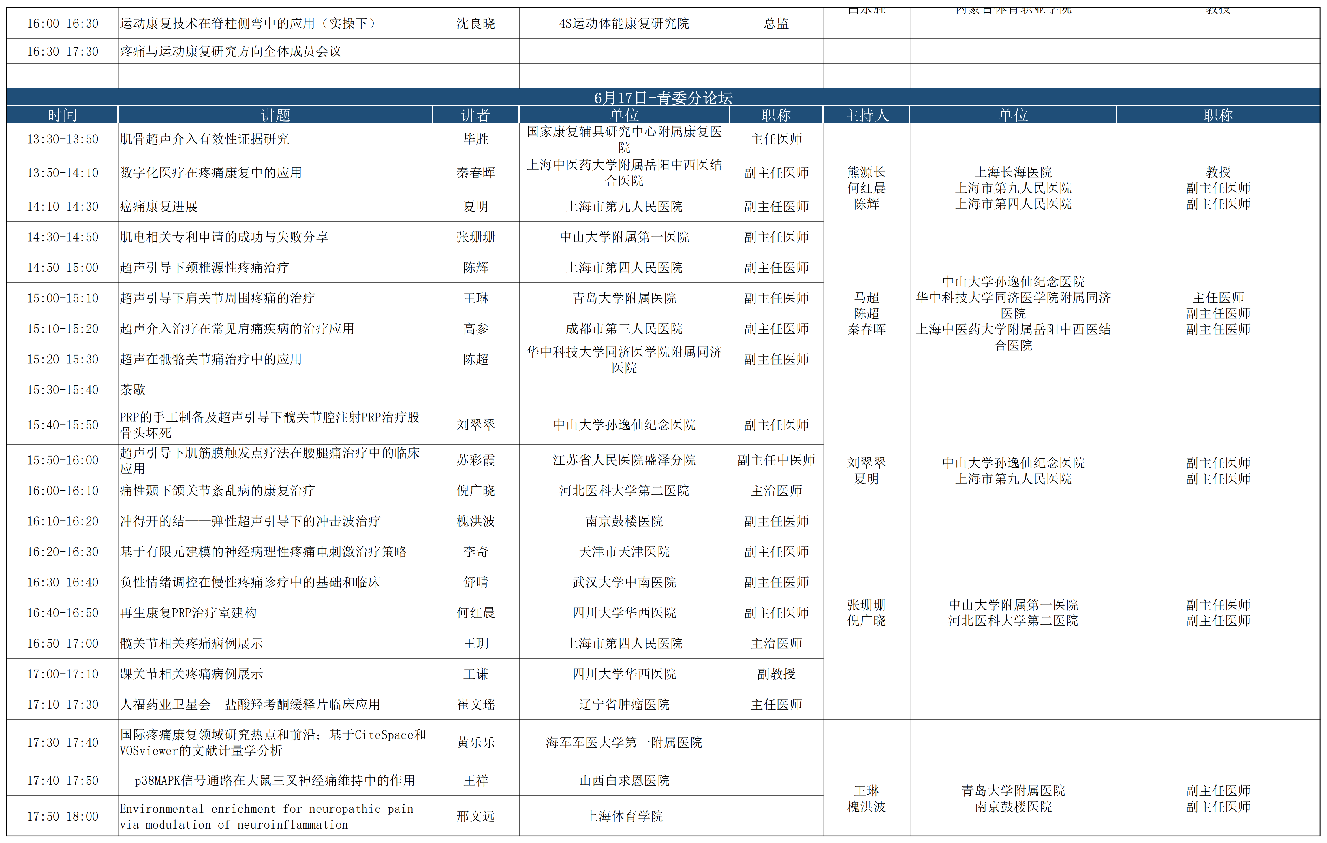1327x843 pixels.
Task: Select topic 肌电相关专利申请的成功与失败分享
Action: 224,237
